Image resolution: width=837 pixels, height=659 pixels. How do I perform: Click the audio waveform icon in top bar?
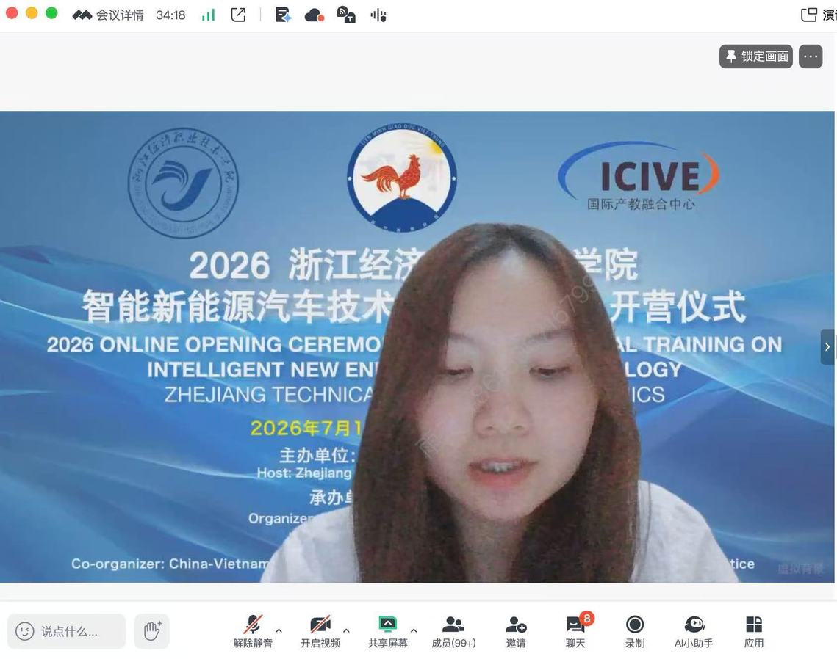click(378, 15)
